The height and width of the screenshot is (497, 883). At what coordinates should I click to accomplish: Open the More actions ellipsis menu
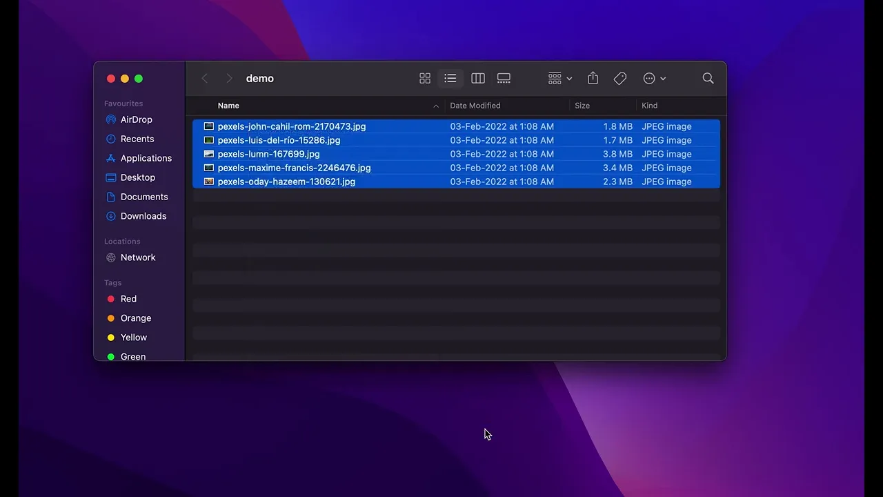[654, 79]
